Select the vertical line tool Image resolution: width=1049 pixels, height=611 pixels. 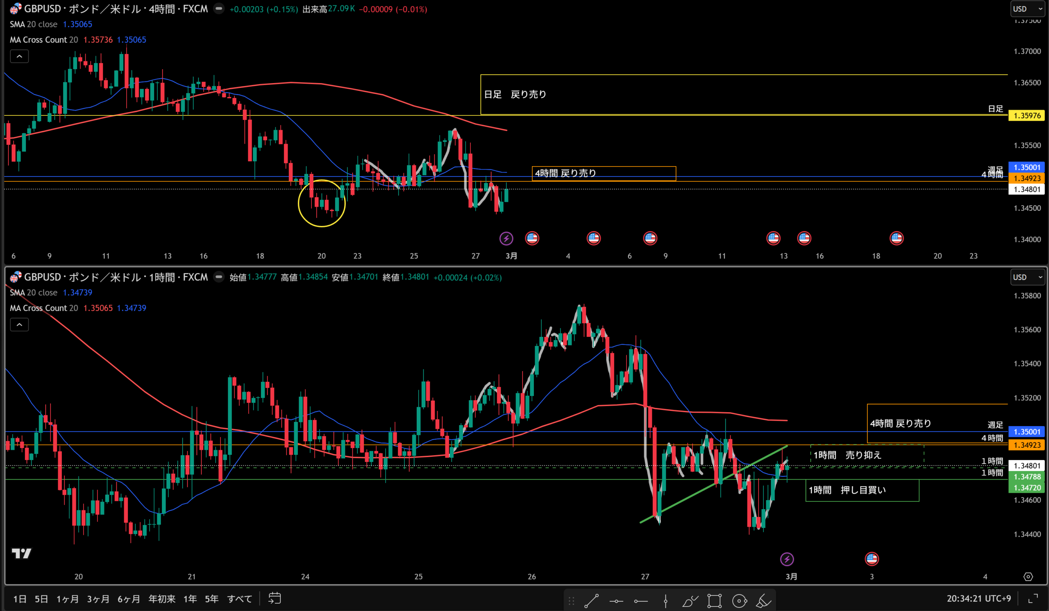click(x=665, y=601)
